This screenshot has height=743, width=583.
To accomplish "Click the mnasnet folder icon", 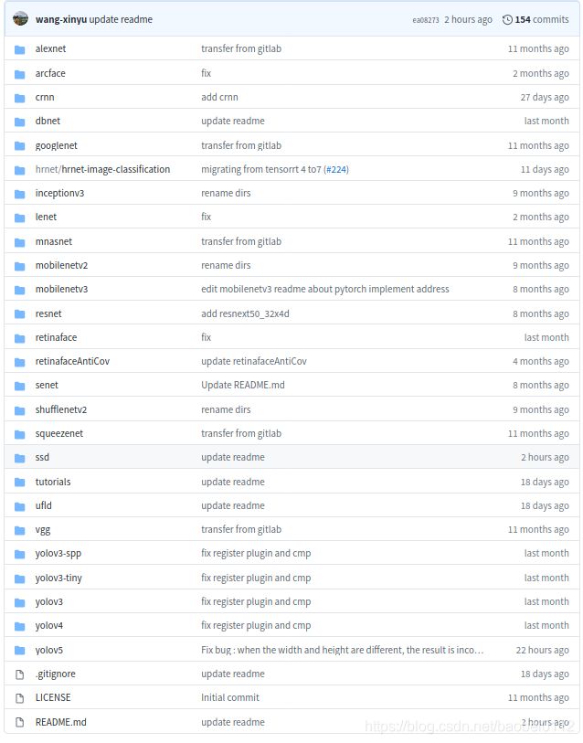I will click(x=19, y=241).
